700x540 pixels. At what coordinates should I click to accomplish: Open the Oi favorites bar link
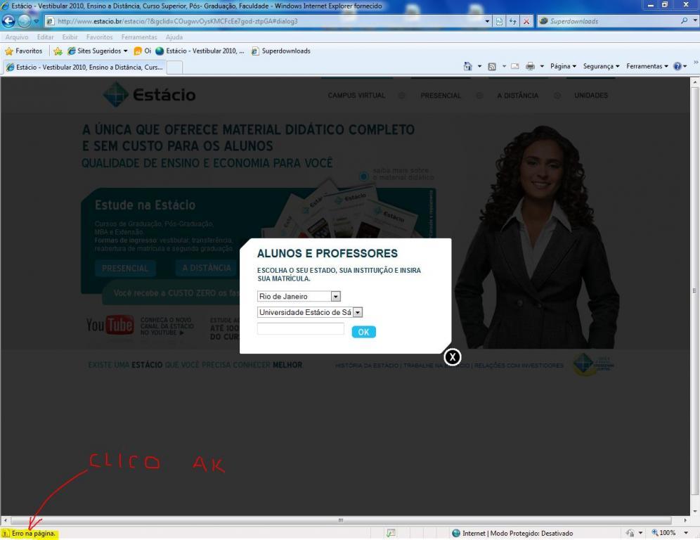pos(143,51)
